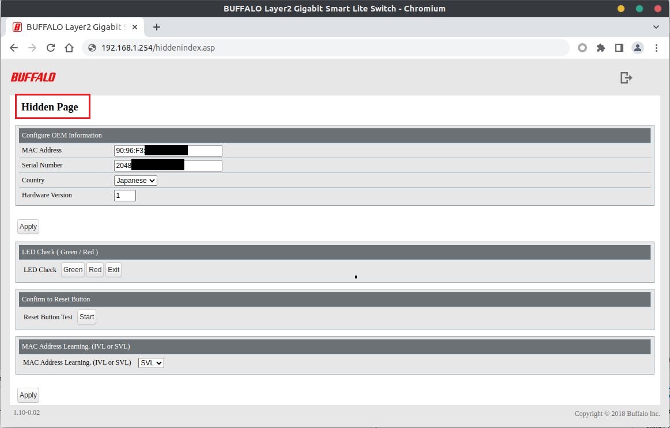The image size is (670, 428).
Task: Expand the tab search chevron
Action: pyautogui.click(x=656, y=27)
